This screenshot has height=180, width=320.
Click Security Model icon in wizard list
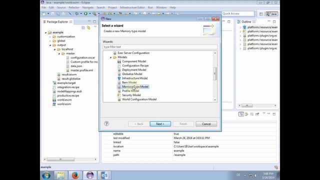pyautogui.click(x=119, y=95)
